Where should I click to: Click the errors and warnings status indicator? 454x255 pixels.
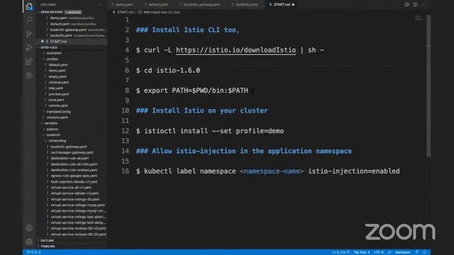pos(33,252)
